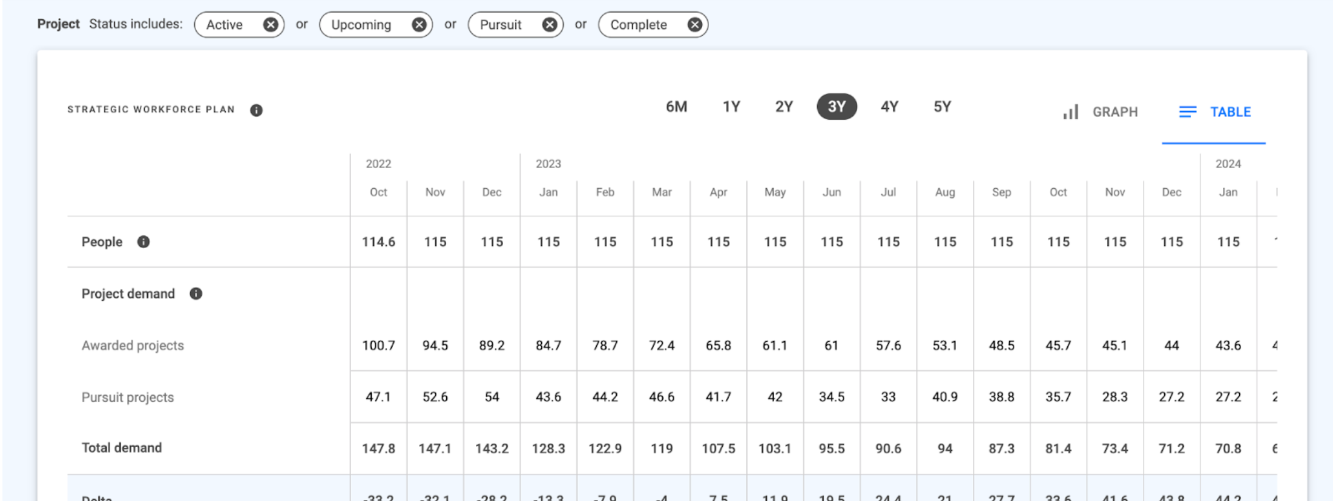Click the Active filter chip label
The width and height of the screenshot is (1333, 501).
(225, 25)
